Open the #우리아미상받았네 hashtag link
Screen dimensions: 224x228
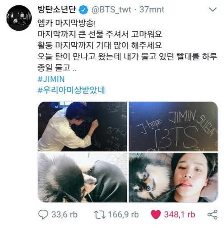click(x=71, y=90)
